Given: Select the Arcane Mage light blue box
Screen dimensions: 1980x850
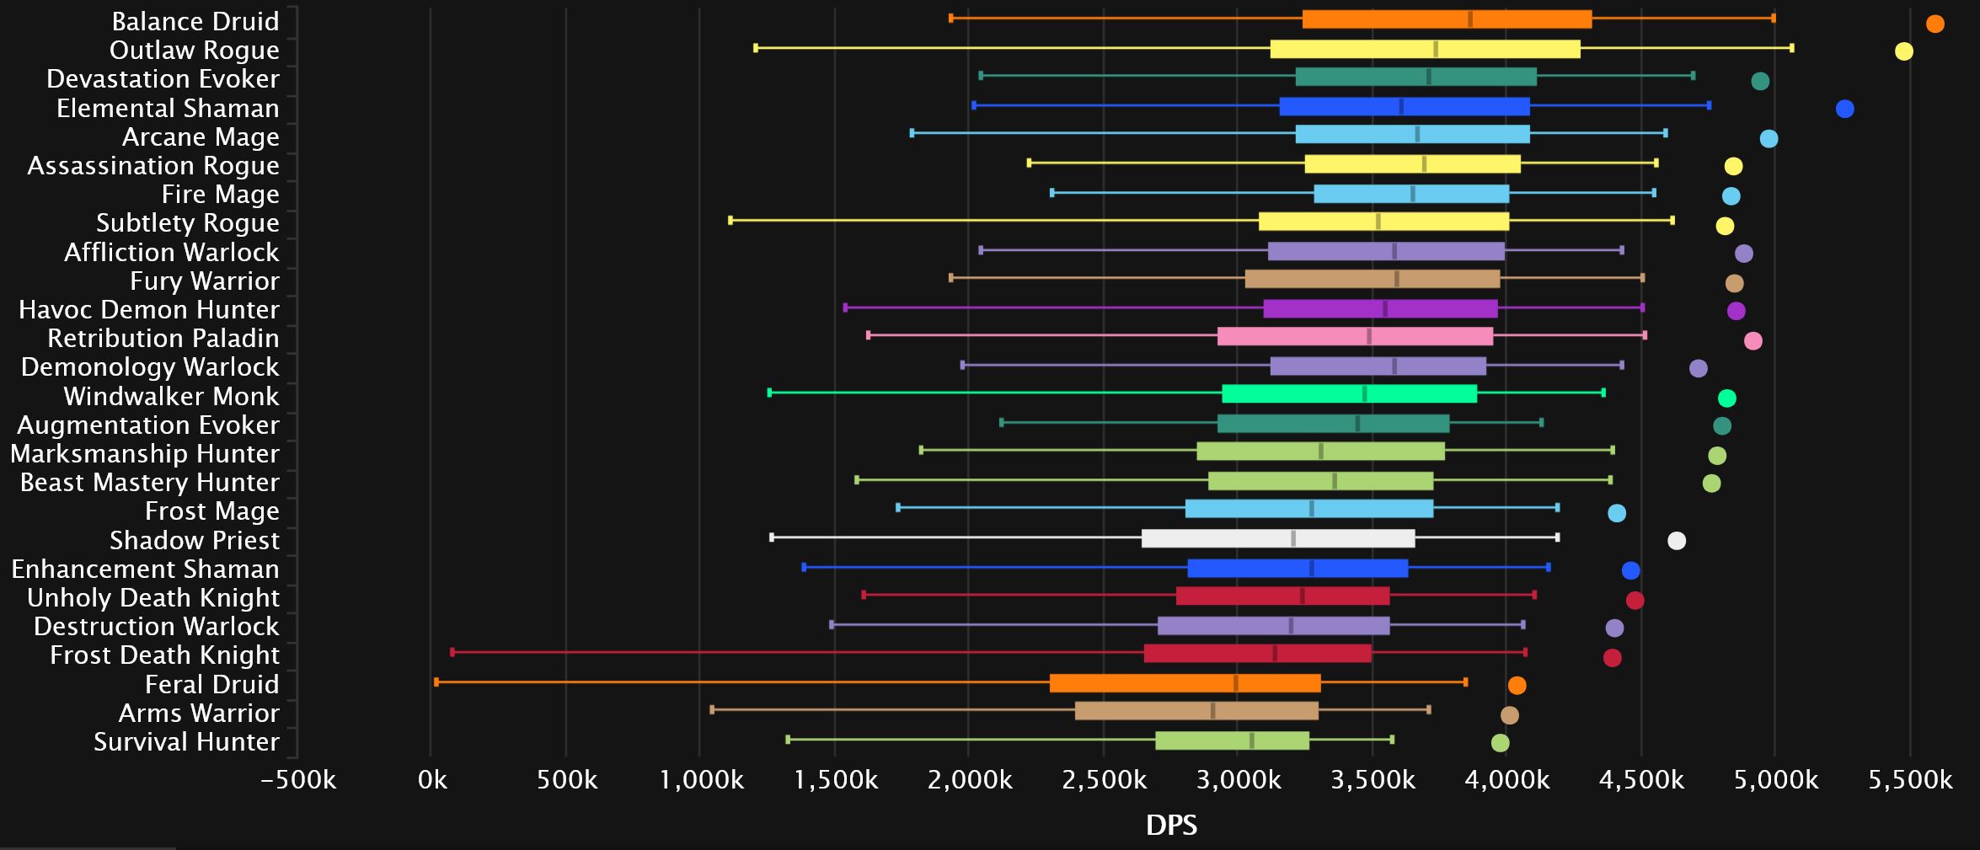Looking at the screenshot, I should (1413, 135).
